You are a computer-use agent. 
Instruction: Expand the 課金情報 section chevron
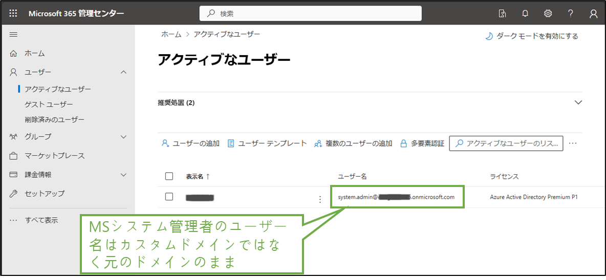point(124,175)
